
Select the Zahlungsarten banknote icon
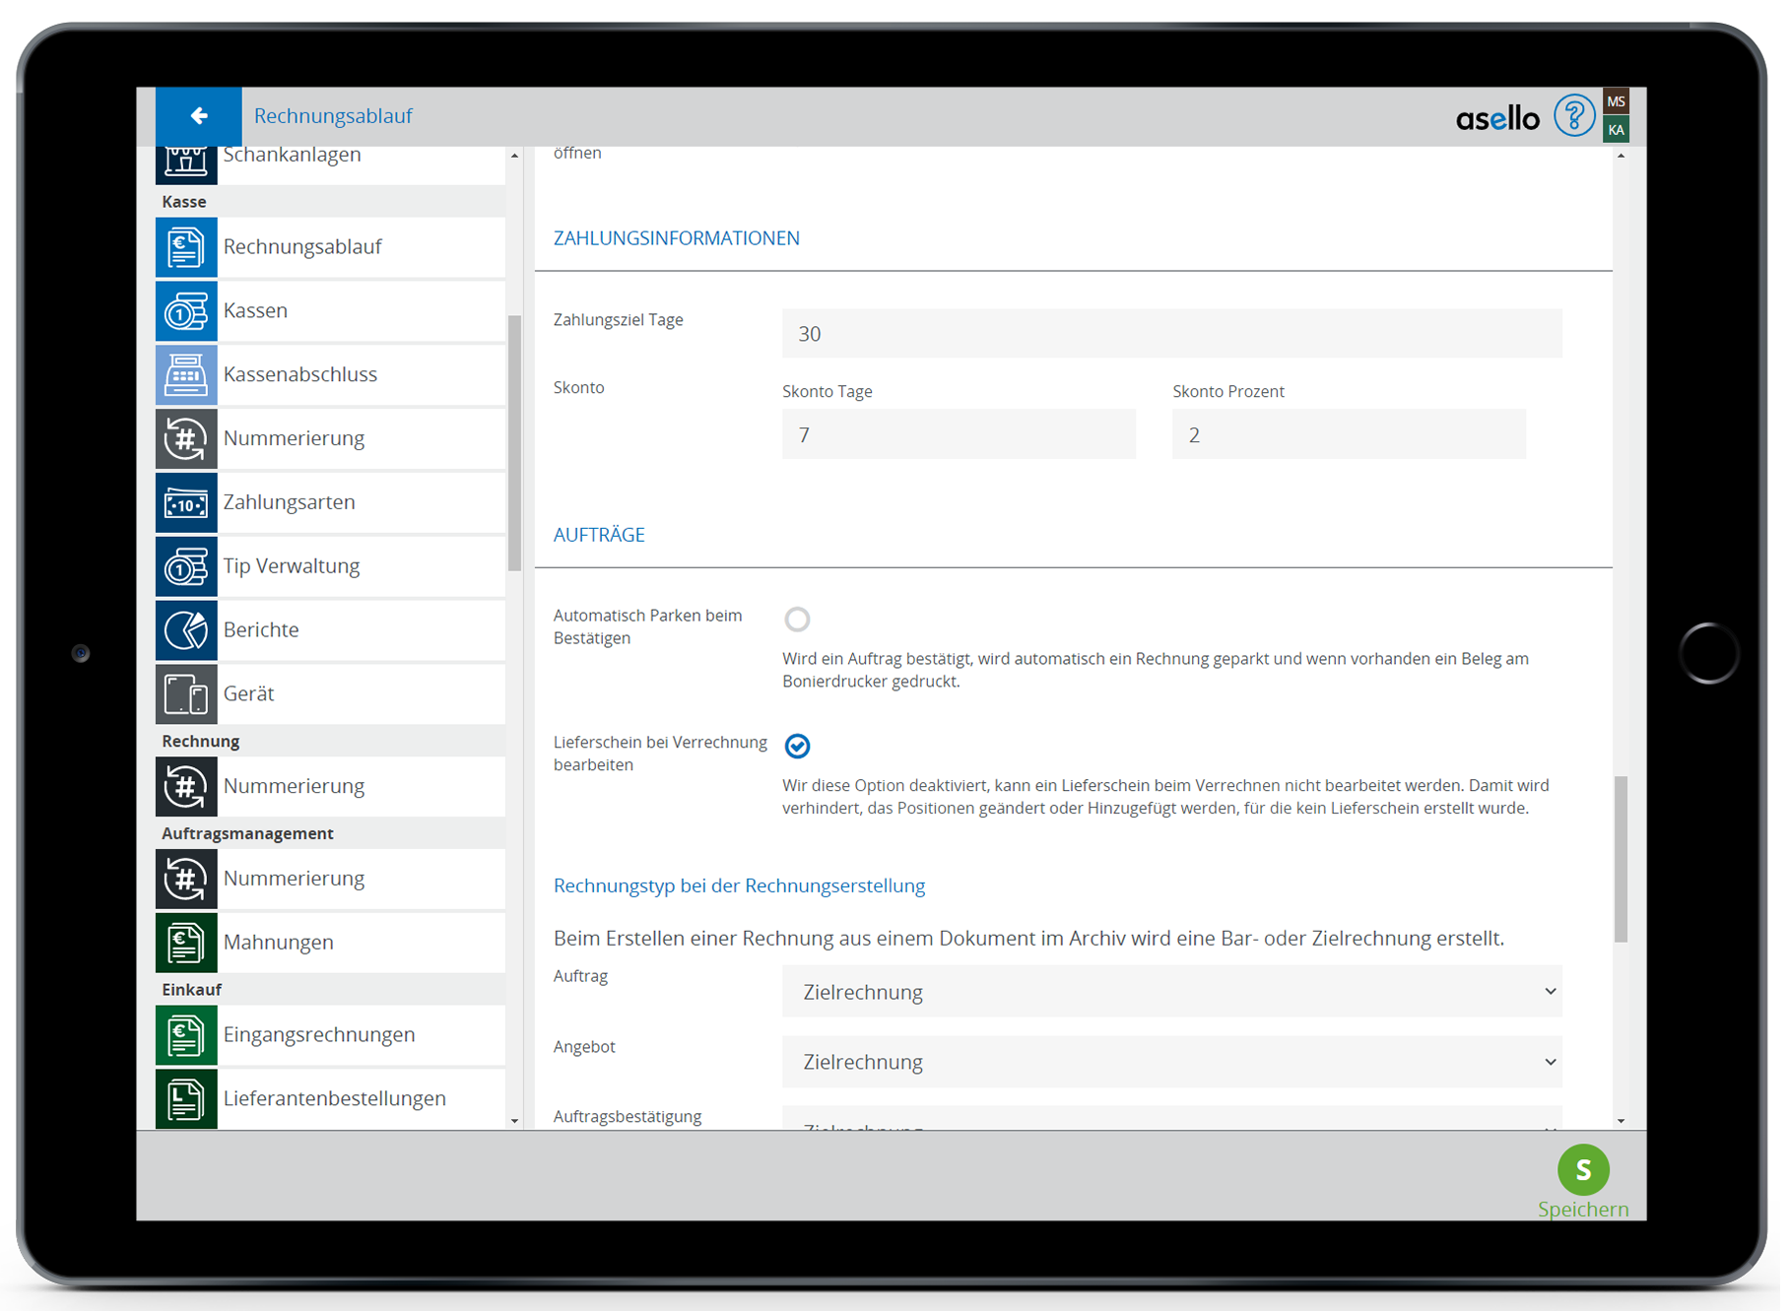(186, 503)
